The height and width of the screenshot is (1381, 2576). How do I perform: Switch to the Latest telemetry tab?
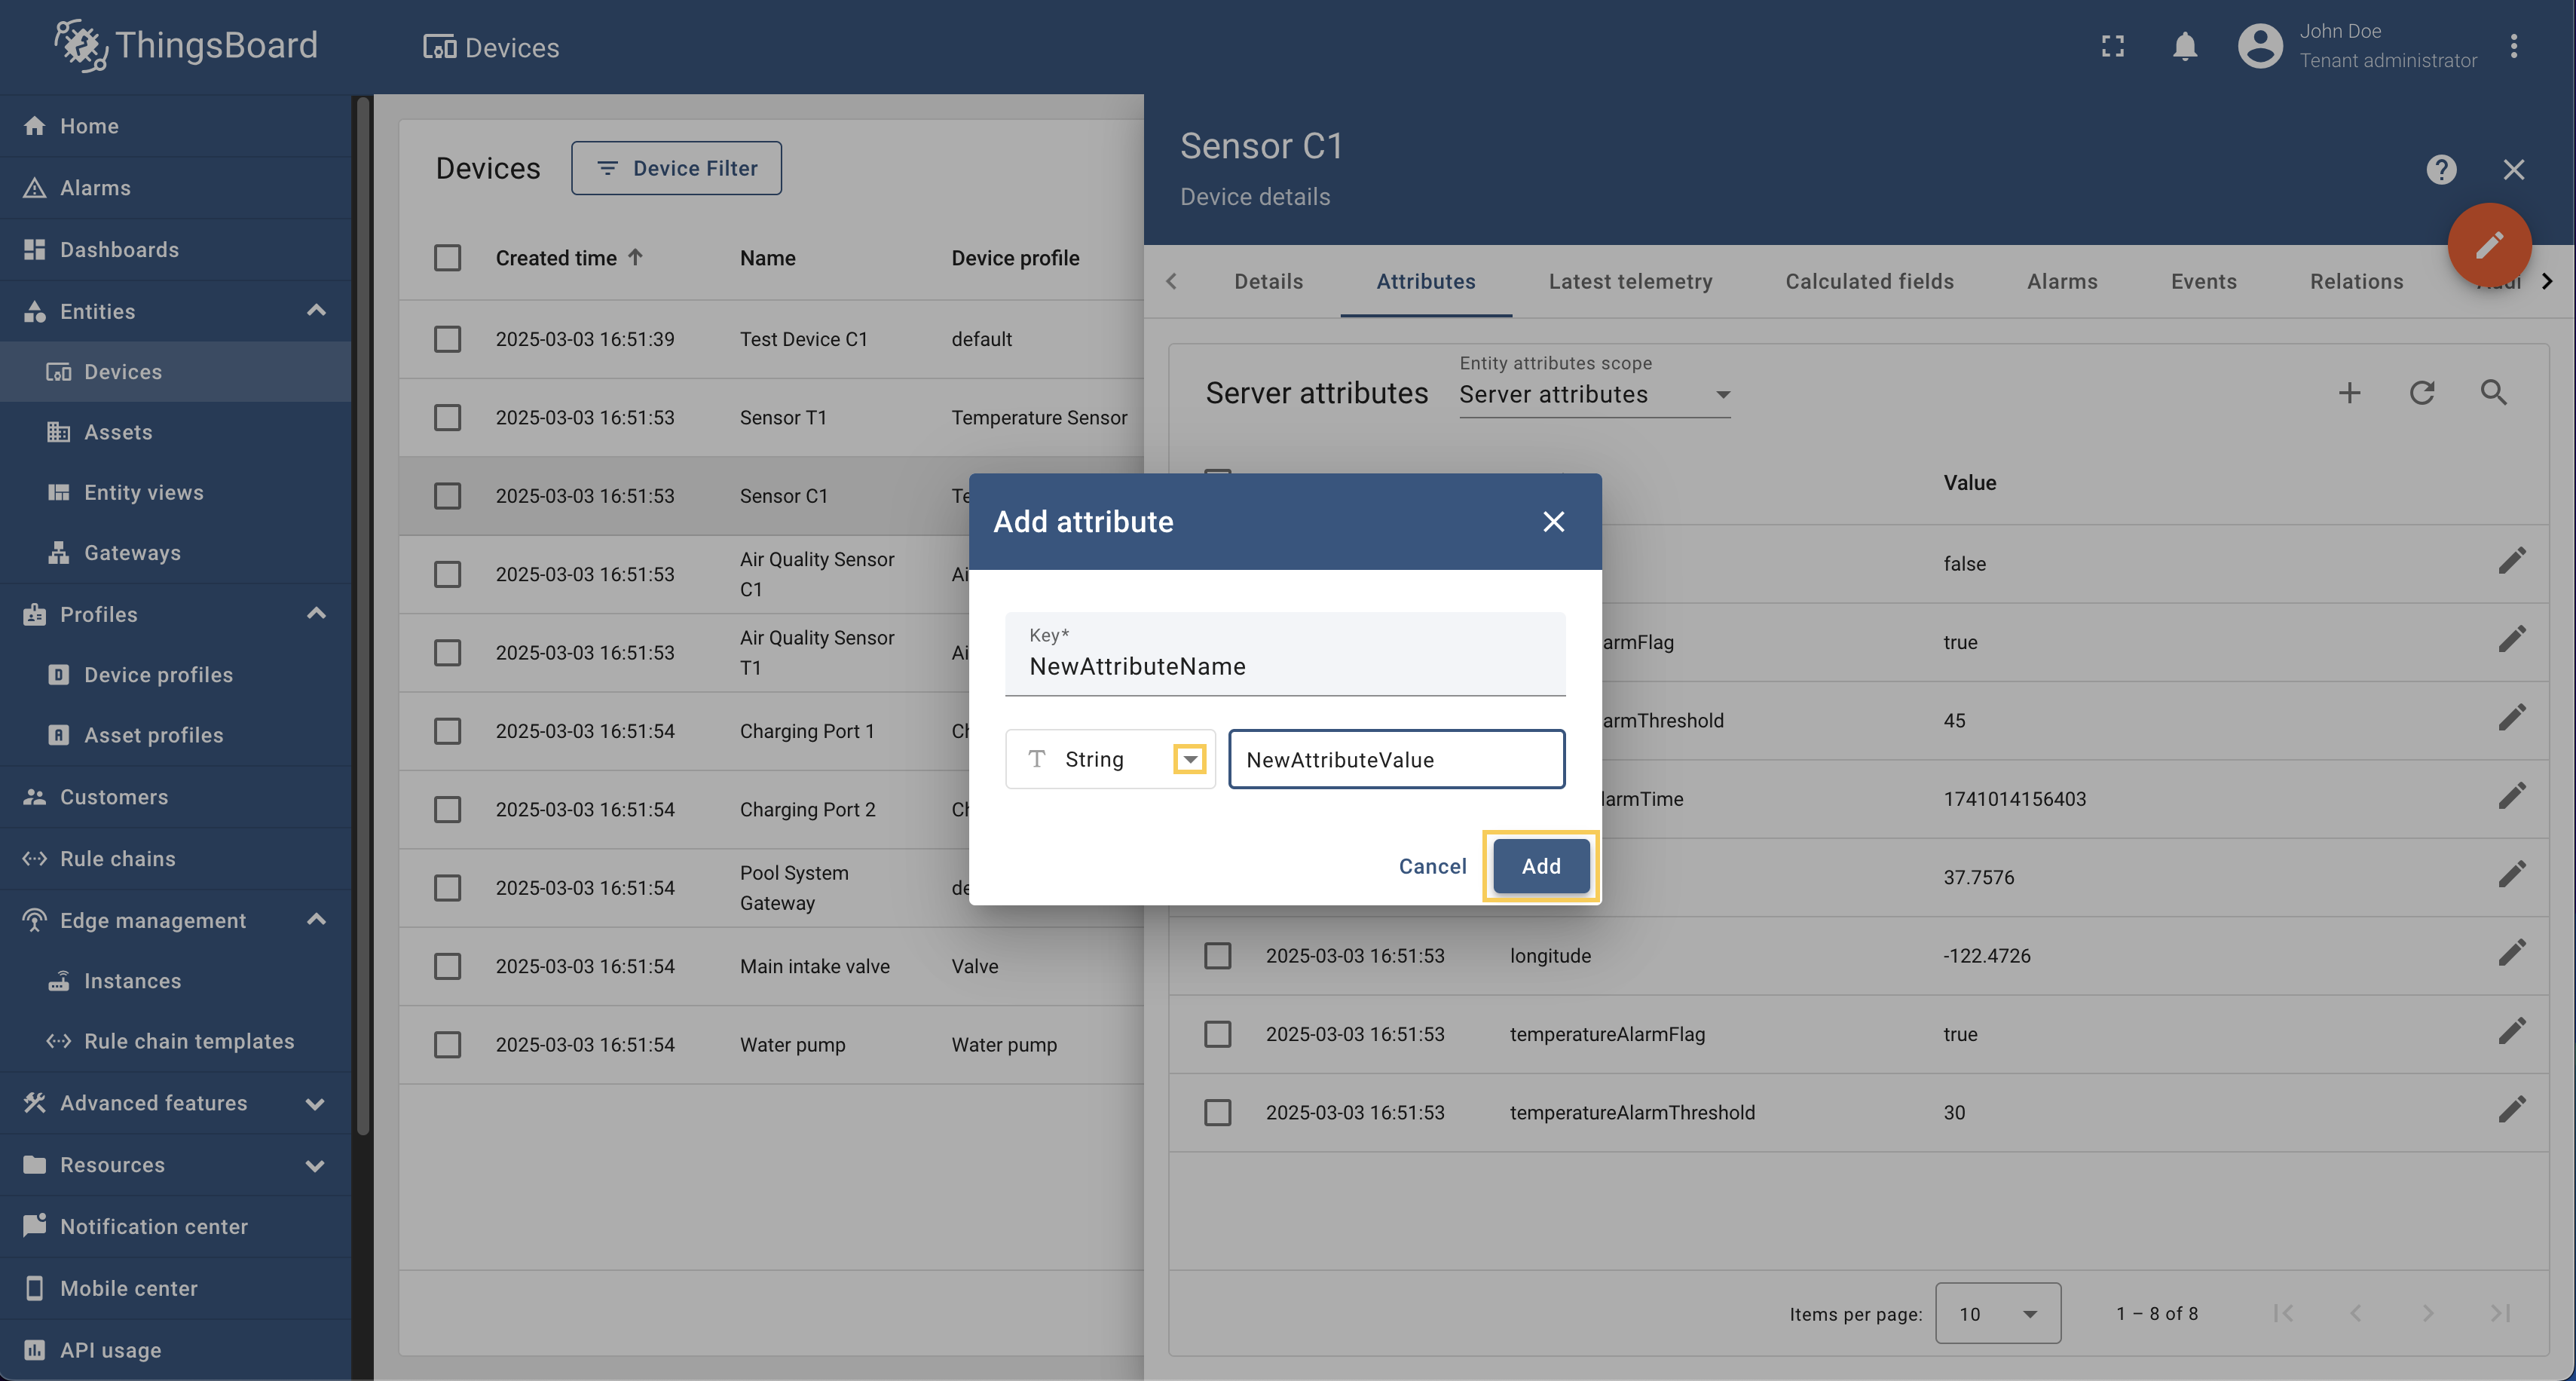(x=1630, y=281)
